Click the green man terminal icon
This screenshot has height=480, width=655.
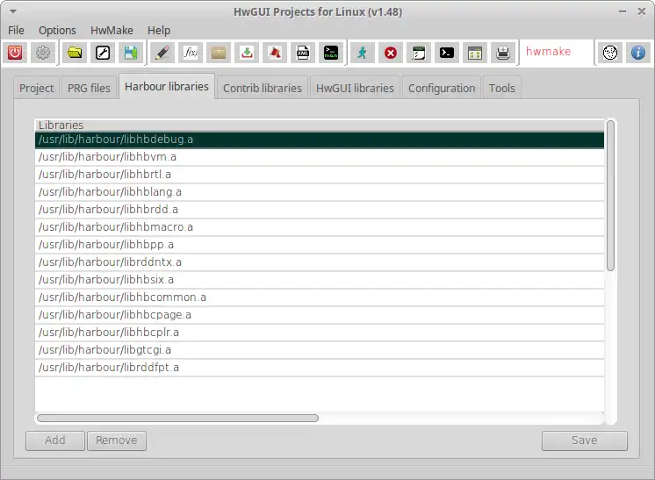[x=331, y=53]
